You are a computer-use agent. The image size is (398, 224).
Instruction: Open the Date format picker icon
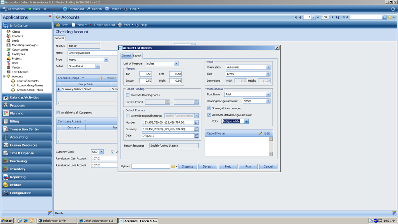[196, 136]
